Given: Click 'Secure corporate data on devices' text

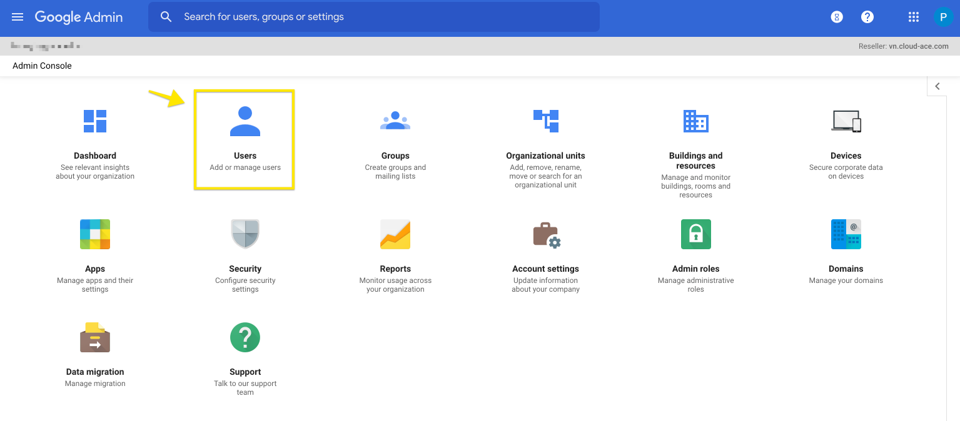Looking at the screenshot, I should pos(846,172).
